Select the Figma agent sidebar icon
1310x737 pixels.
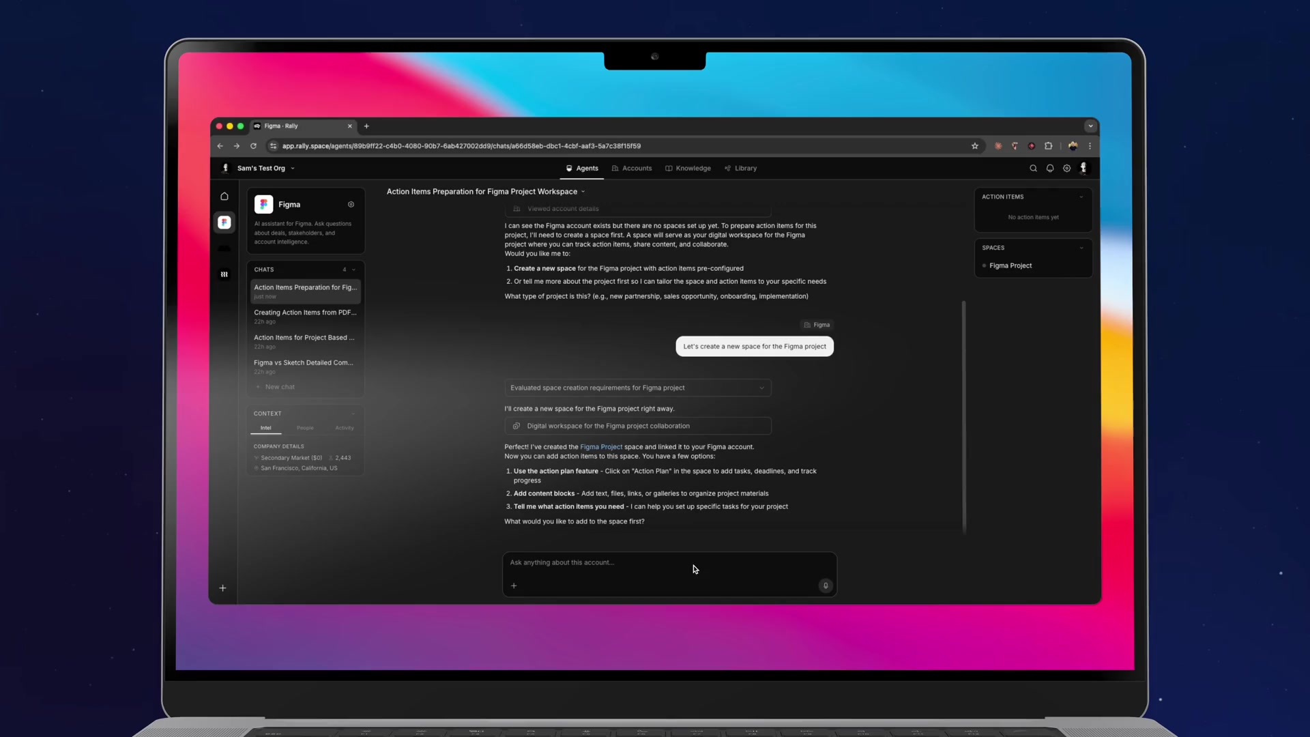click(224, 222)
